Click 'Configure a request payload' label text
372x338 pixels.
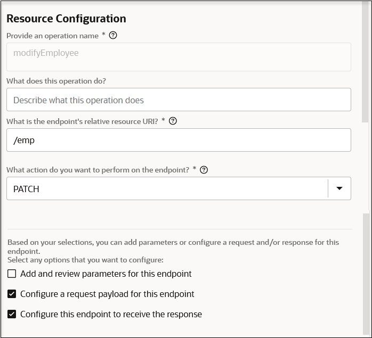[107, 294]
